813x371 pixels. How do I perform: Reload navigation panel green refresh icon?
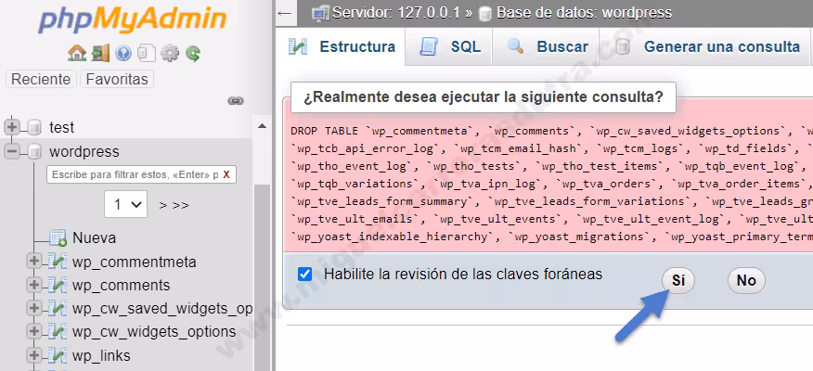(x=193, y=53)
